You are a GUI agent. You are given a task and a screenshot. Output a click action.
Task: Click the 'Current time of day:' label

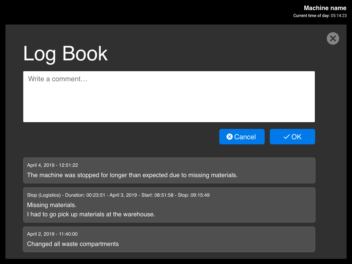point(311,16)
